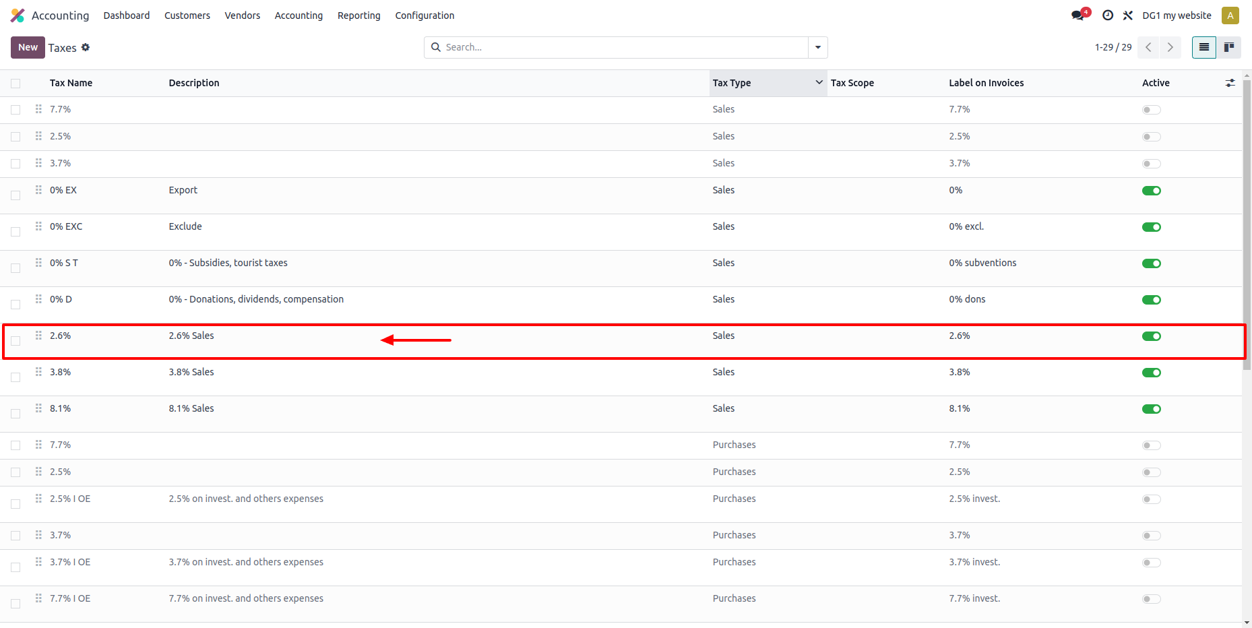Open the Accounting menu next to Vendors
Viewport: 1252px width, 628px height.
click(299, 15)
